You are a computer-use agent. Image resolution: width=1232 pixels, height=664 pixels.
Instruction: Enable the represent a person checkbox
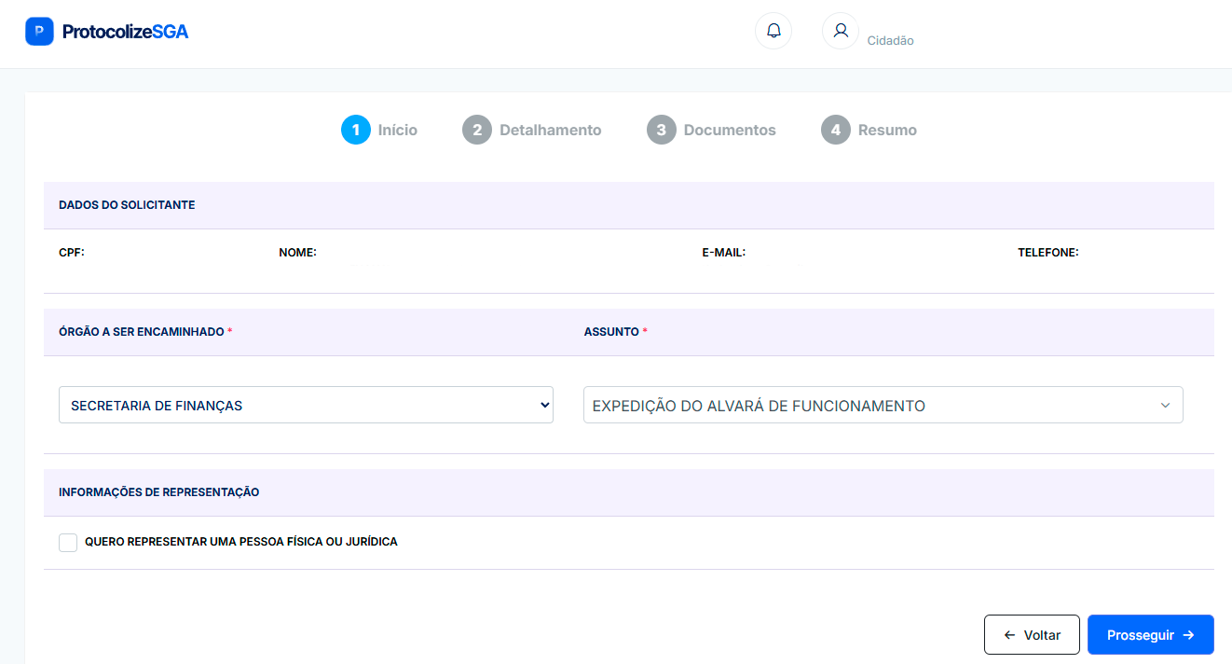(x=68, y=542)
